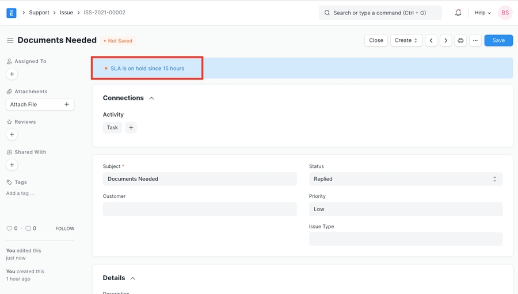518x294 pixels.
Task: Like this issue with heart icon
Action: (x=9, y=228)
